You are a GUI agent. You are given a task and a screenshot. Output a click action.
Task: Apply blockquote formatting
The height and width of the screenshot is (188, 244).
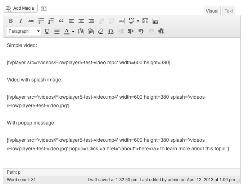click(x=61, y=21)
